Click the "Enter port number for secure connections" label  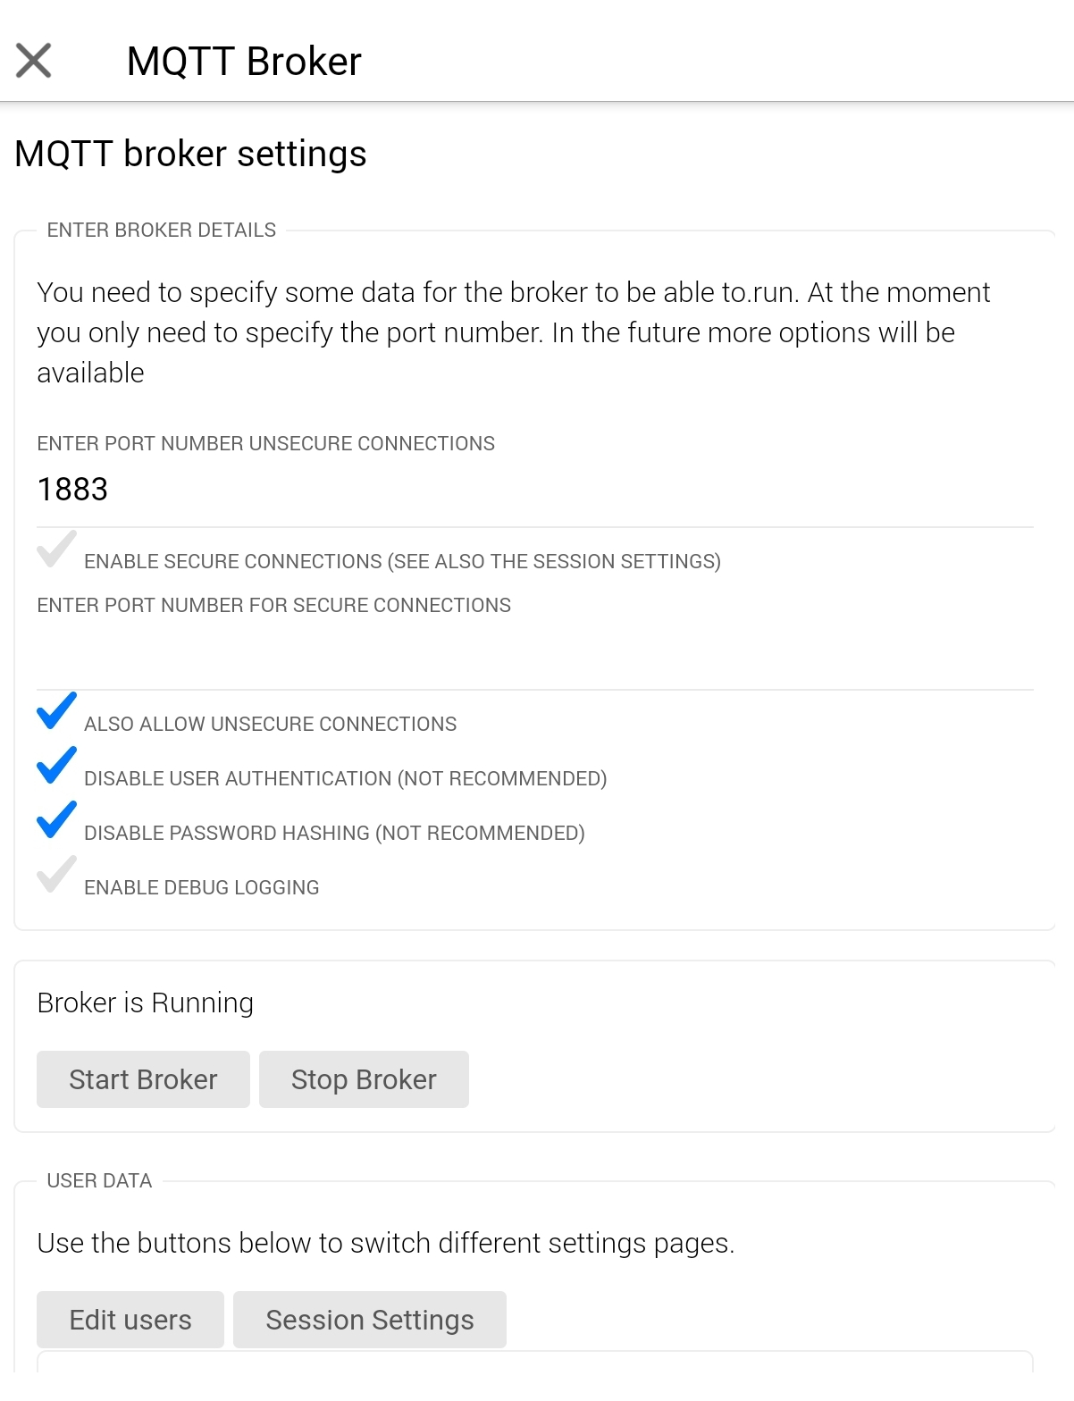pyautogui.click(x=273, y=606)
